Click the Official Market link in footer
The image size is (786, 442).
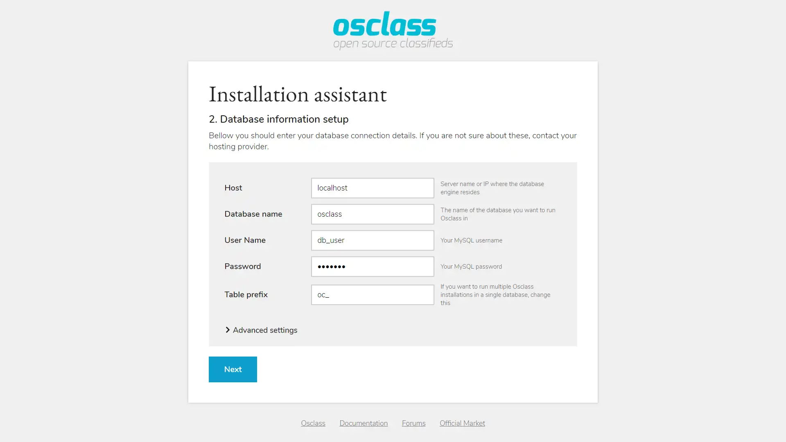click(x=462, y=423)
